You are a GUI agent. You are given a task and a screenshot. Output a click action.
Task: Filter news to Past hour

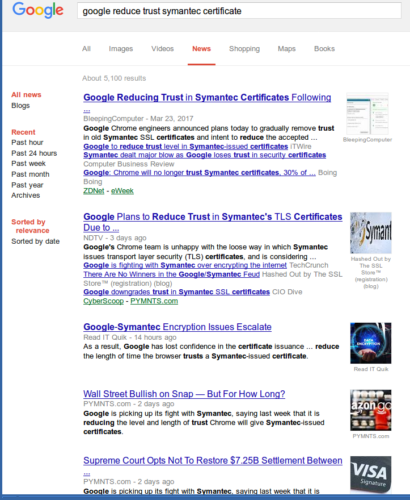click(x=27, y=143)
